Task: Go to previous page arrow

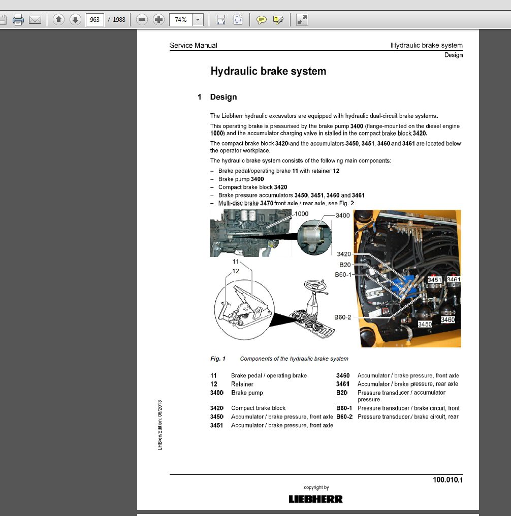Action: click(x=58, y=20)
